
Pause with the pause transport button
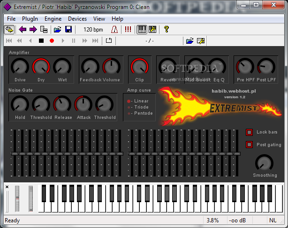(74, 41)
